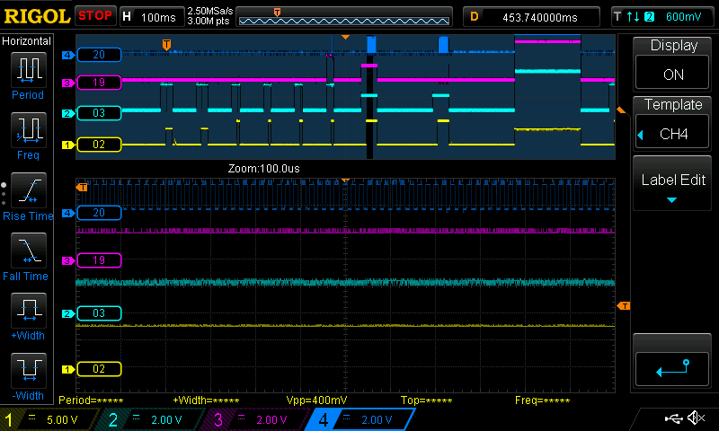Toggle channel 4 in bottom bar
This screenshot has width=719, height=431.
[361, 419]
